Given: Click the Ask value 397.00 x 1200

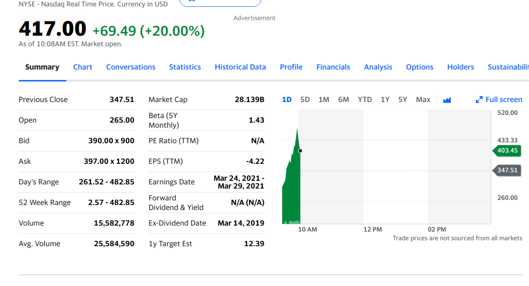Looking at the screenshot, I should pos(109,161).
